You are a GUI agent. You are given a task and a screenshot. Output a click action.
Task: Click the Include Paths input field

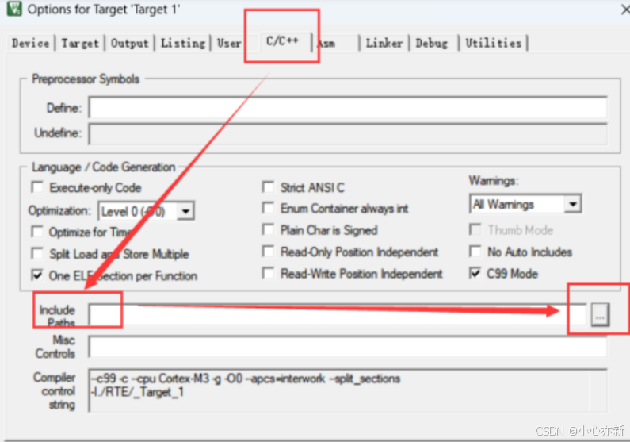pos(338,314)
